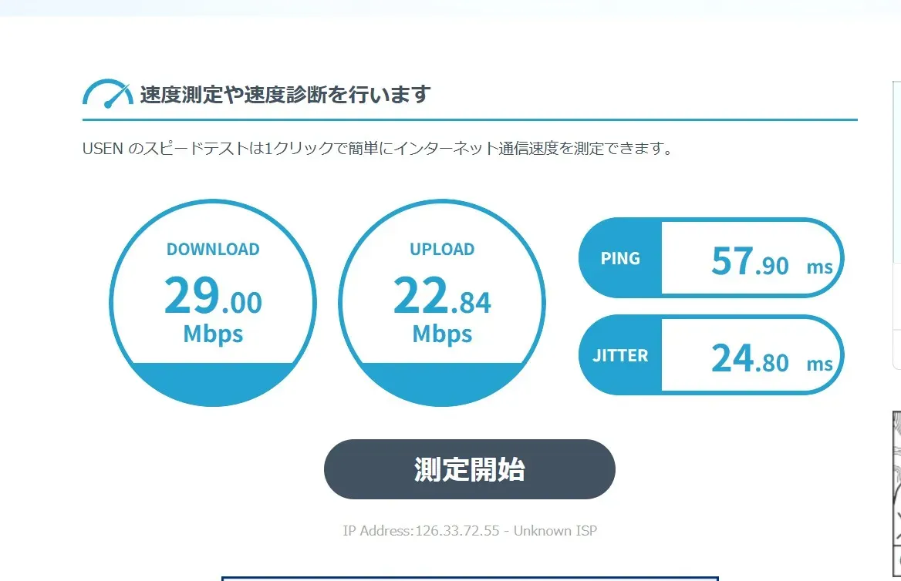Start the test with 測定開始 button
Image resolution: width=901 pixels, height=581 pixels.
470,469
